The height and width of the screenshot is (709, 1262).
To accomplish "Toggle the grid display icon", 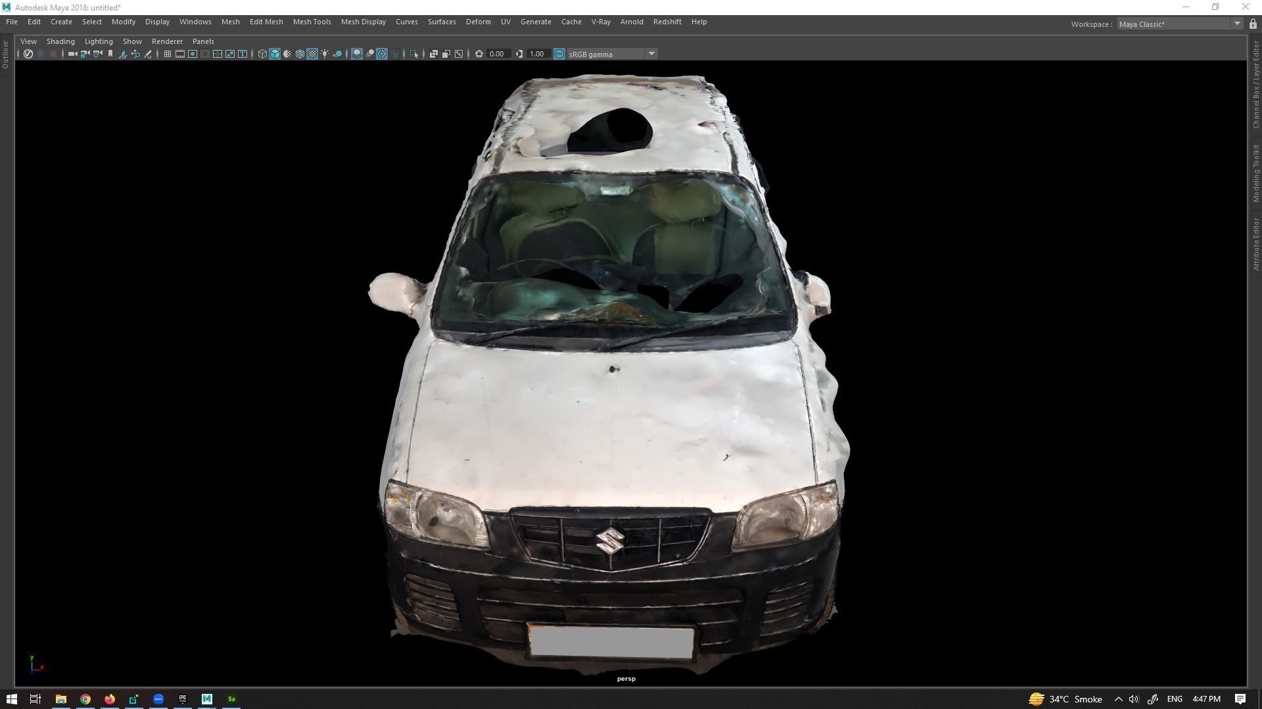I will click(x=167, y=54).
